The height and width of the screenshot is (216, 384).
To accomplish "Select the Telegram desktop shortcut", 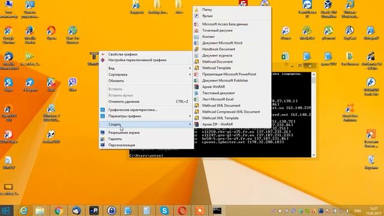I will pyautogui.click(x=30, y=85).
